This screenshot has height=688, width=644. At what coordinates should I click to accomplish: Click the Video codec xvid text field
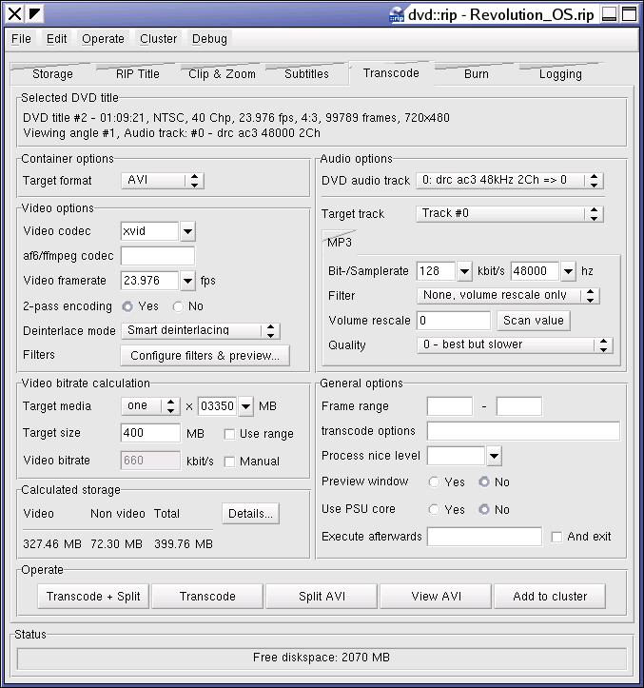[150, 231]
